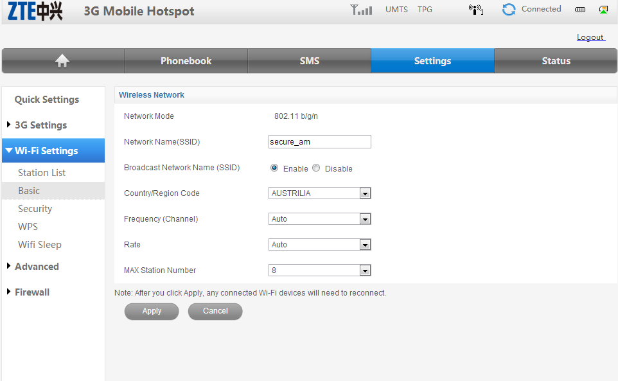Click the Network Name (SSID) text field
The height and width of the screenshot is (381, 618).
pos(319,142)
